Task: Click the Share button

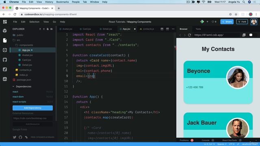Action: coord(227,21)
